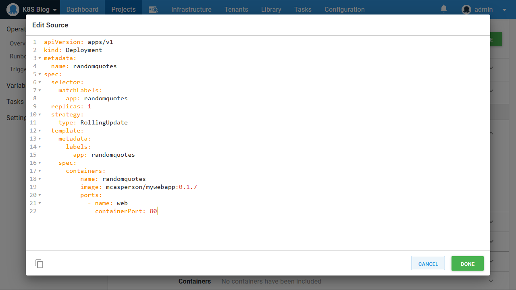
Task: Click the image tag 0.1.7 text
Action: pos(188,187)
